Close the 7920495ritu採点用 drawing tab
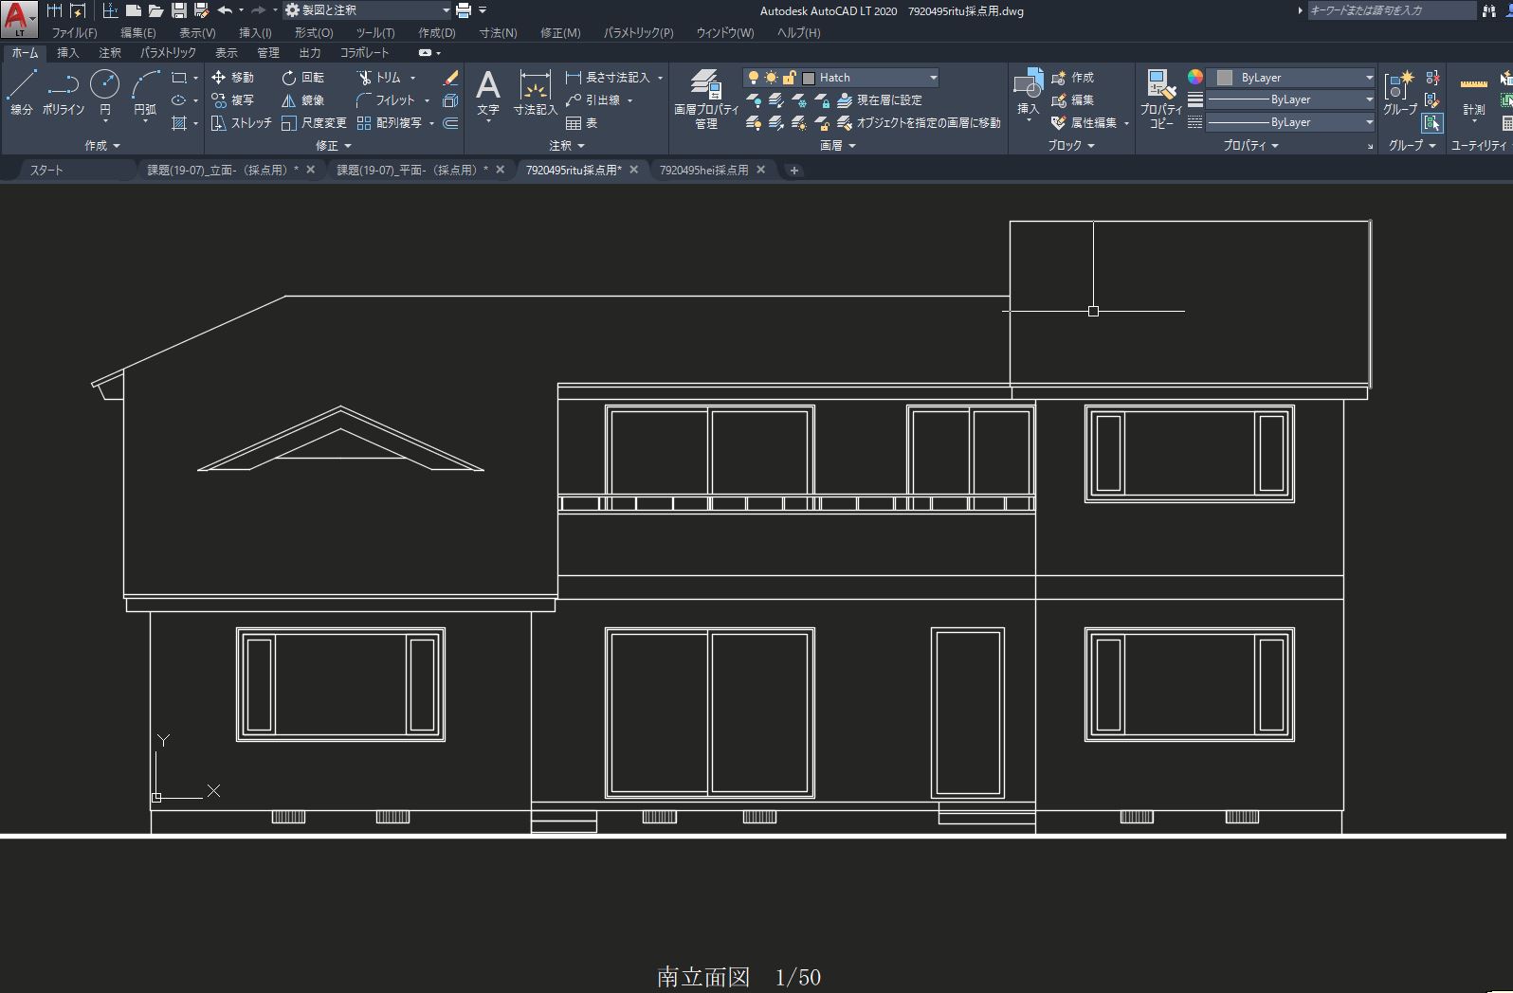 [634, 171]
